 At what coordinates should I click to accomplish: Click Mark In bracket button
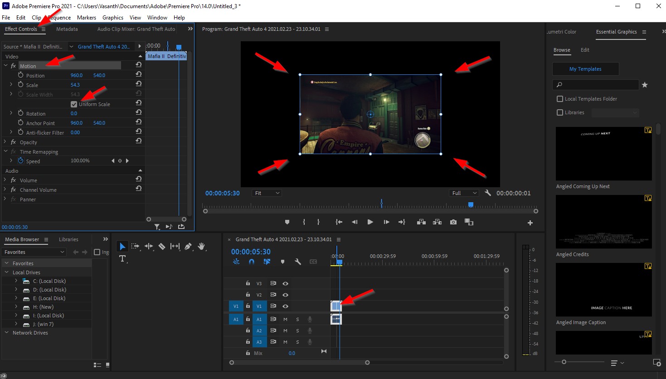[304, 222]
